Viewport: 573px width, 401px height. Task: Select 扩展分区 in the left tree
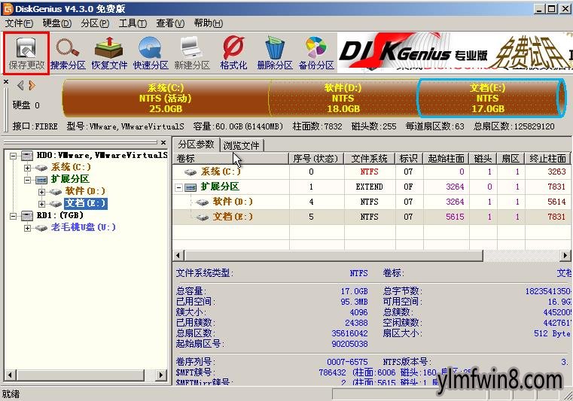click(x=70, y=179)
